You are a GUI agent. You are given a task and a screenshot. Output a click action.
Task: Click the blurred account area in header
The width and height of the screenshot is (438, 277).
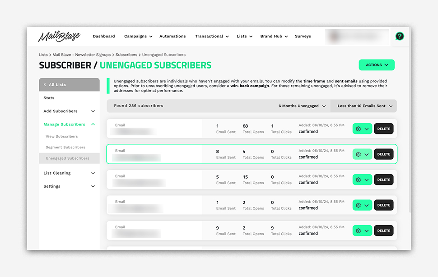click(357, 37)
